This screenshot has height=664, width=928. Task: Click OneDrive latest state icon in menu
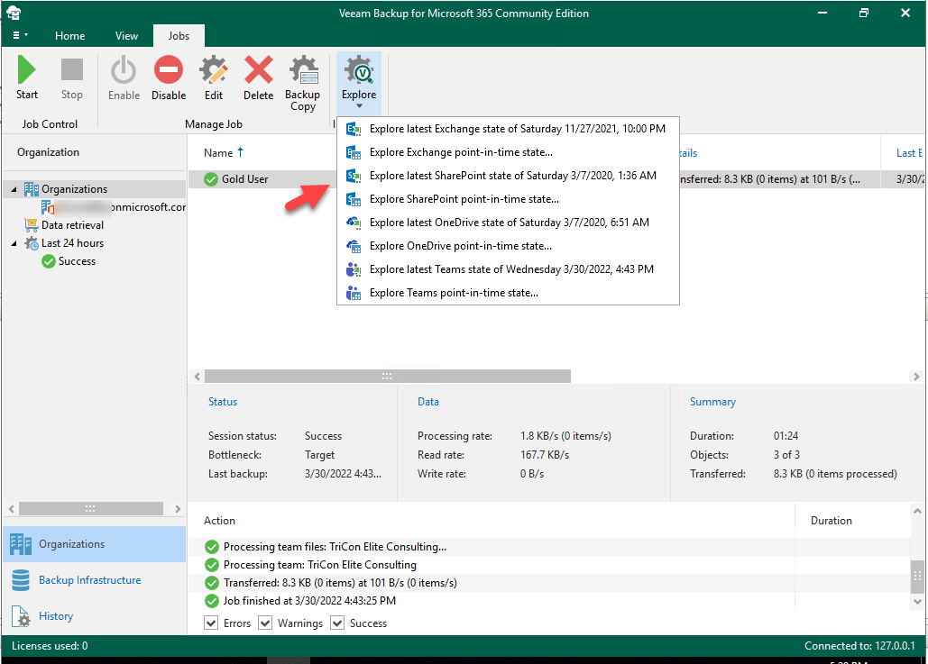354,223
